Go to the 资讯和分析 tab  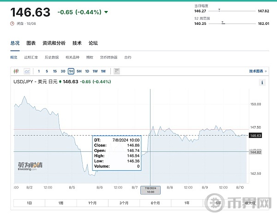tap(54, 43)
